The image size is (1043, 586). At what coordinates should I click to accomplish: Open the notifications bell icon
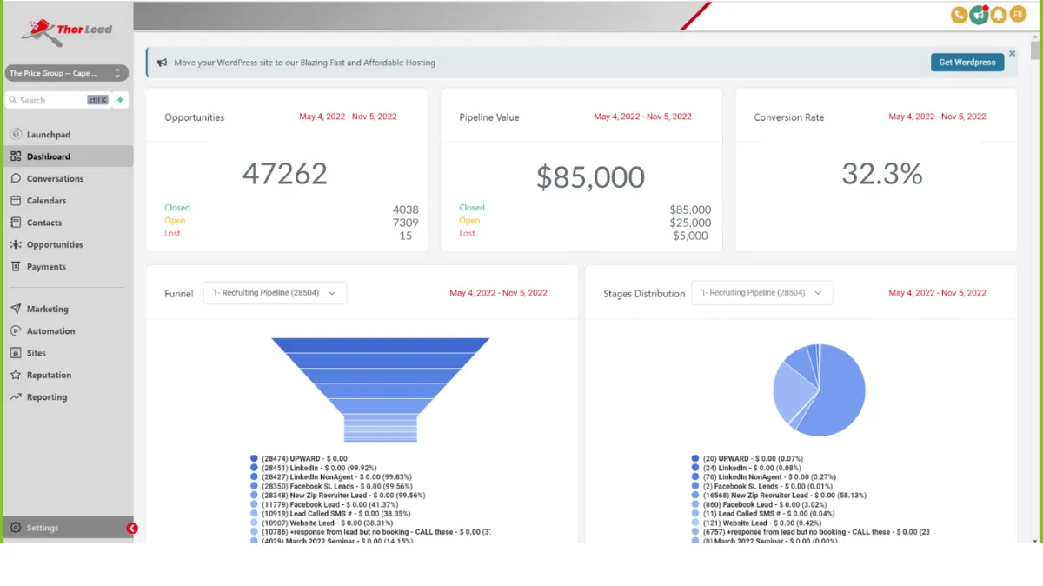[x=999, y=15]
